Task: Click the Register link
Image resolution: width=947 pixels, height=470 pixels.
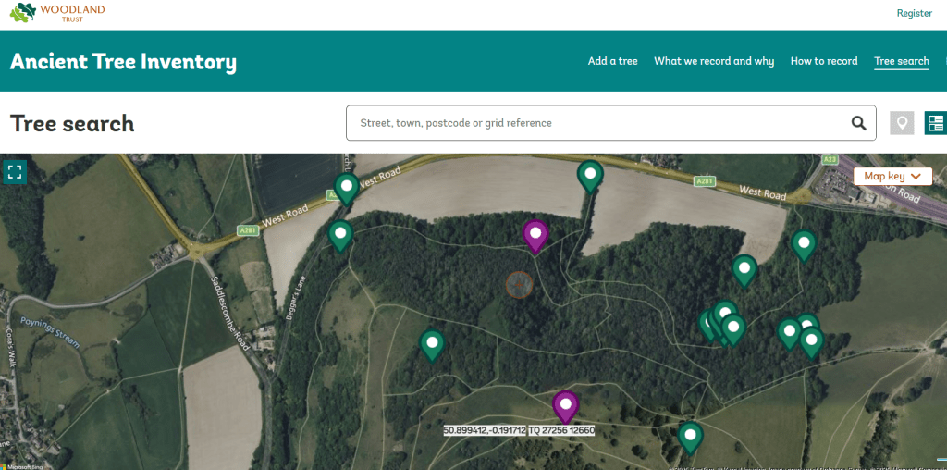Action: pos(914,13)
